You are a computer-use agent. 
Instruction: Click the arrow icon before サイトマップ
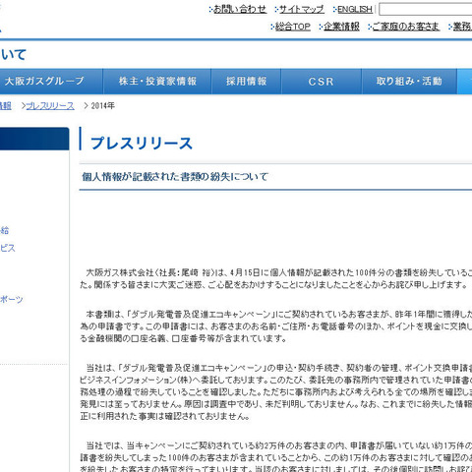[x=276, y=10]
